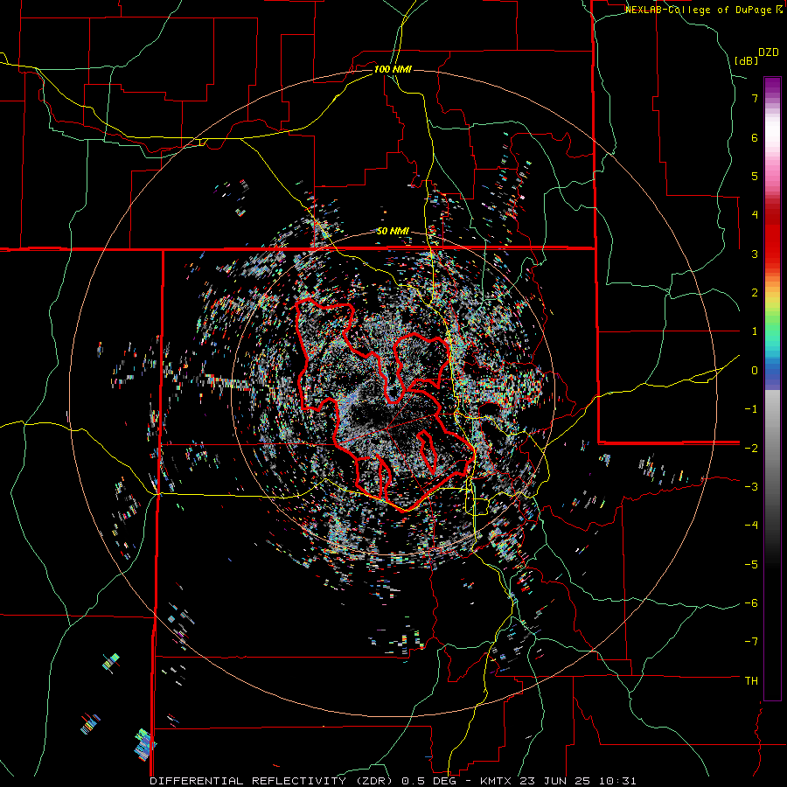Click the 50 NMI range ring label

[393, 232]
